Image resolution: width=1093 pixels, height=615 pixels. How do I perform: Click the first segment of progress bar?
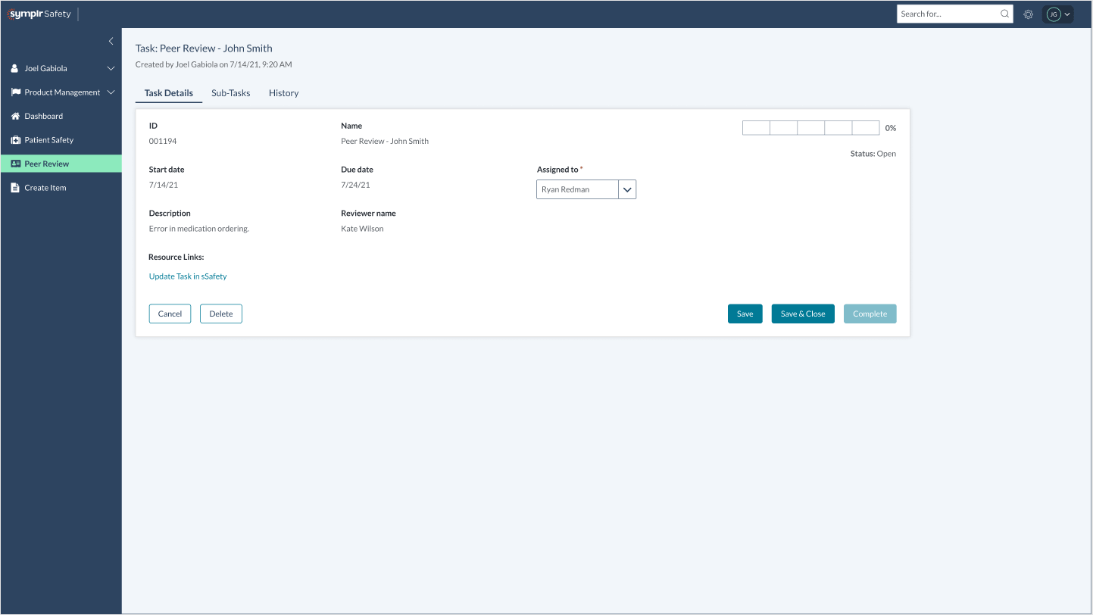click(756, 128)
